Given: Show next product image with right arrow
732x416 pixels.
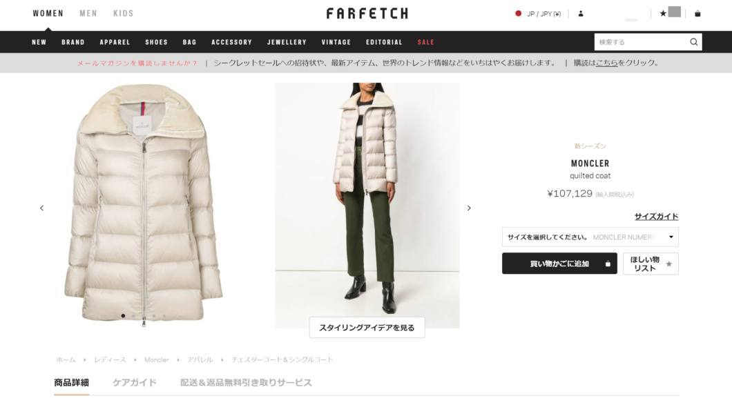Looking at the screenshot, I should click(469, 208).
